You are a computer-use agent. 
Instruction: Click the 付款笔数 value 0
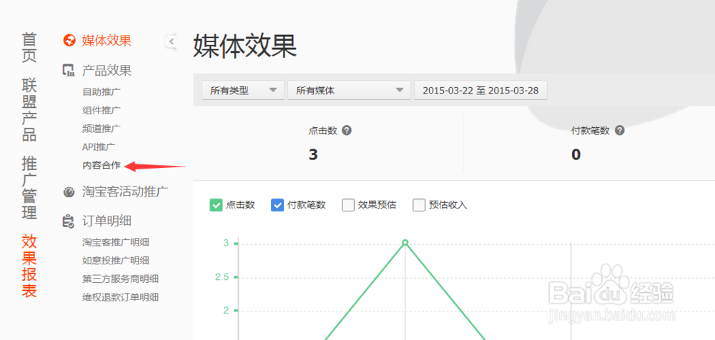point(576,155)
